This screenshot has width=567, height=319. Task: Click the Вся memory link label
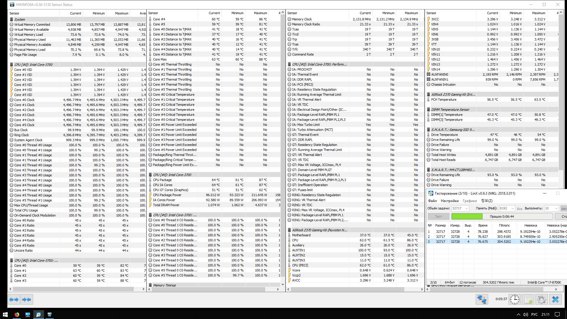coord(519,209)
